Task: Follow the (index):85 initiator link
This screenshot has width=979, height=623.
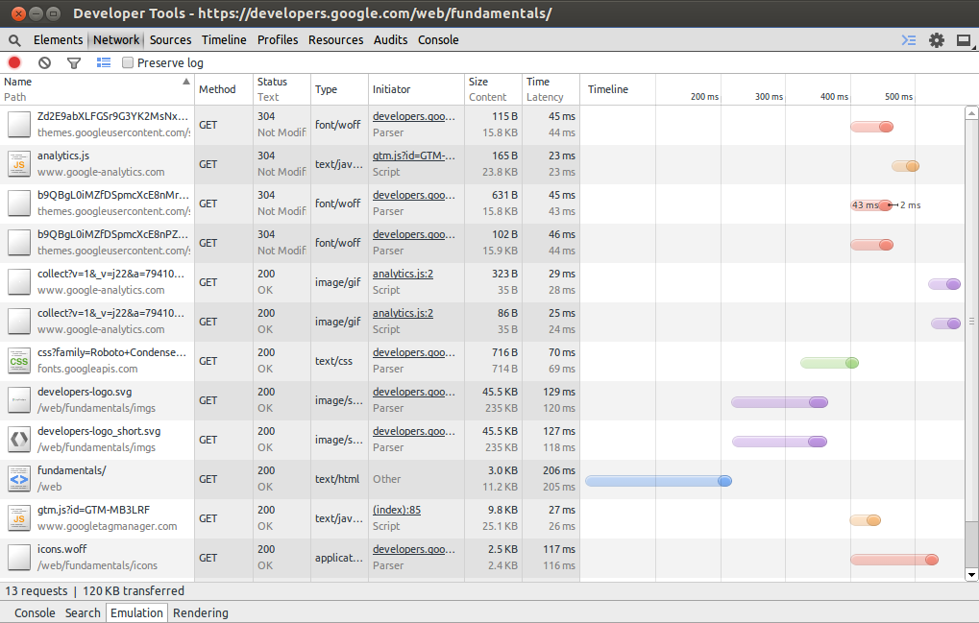Action: (397, 510)
